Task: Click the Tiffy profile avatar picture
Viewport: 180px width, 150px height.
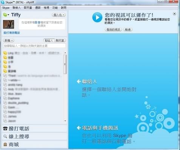Action: pos(8,24)
